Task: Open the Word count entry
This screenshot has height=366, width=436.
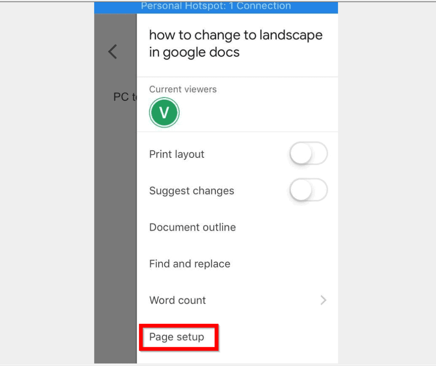Action: (238, 300)
